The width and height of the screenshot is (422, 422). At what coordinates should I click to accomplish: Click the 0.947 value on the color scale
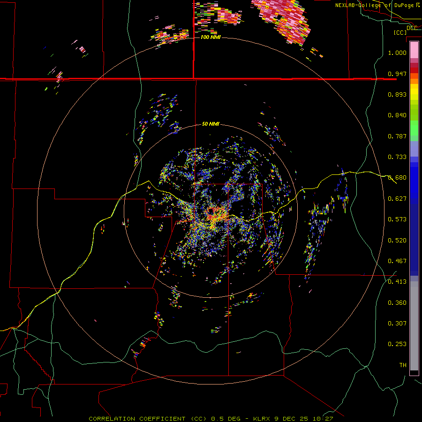pos(397,74)
